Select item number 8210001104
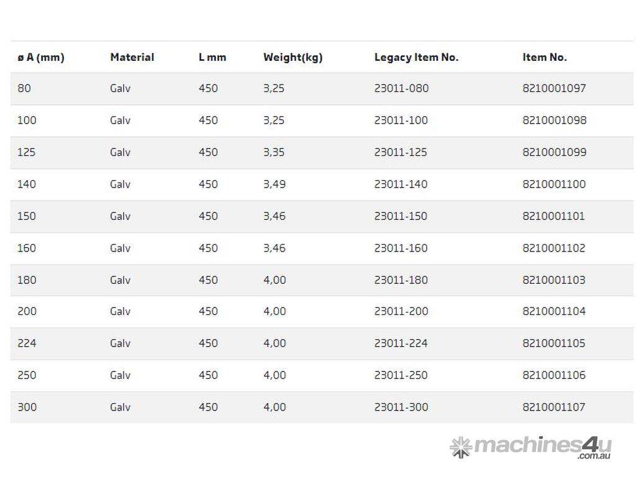 (x=554, y=311)
